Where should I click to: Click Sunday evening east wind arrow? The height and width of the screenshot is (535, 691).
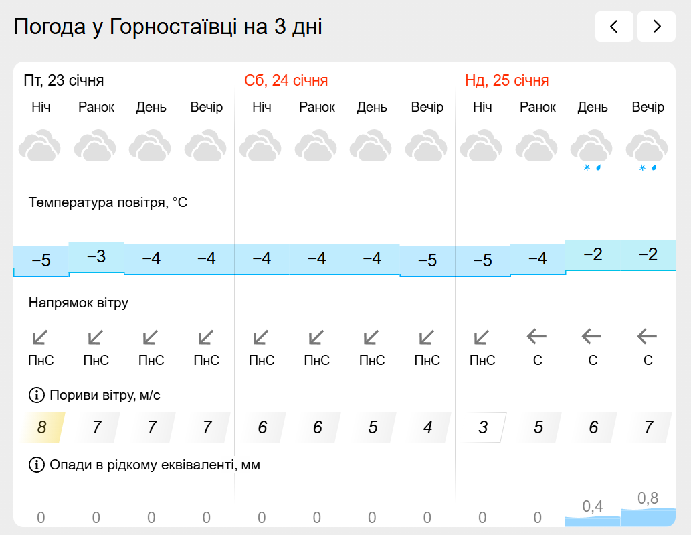648,335
